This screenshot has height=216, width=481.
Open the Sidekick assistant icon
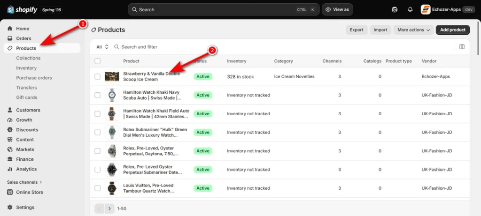point(395,9)
